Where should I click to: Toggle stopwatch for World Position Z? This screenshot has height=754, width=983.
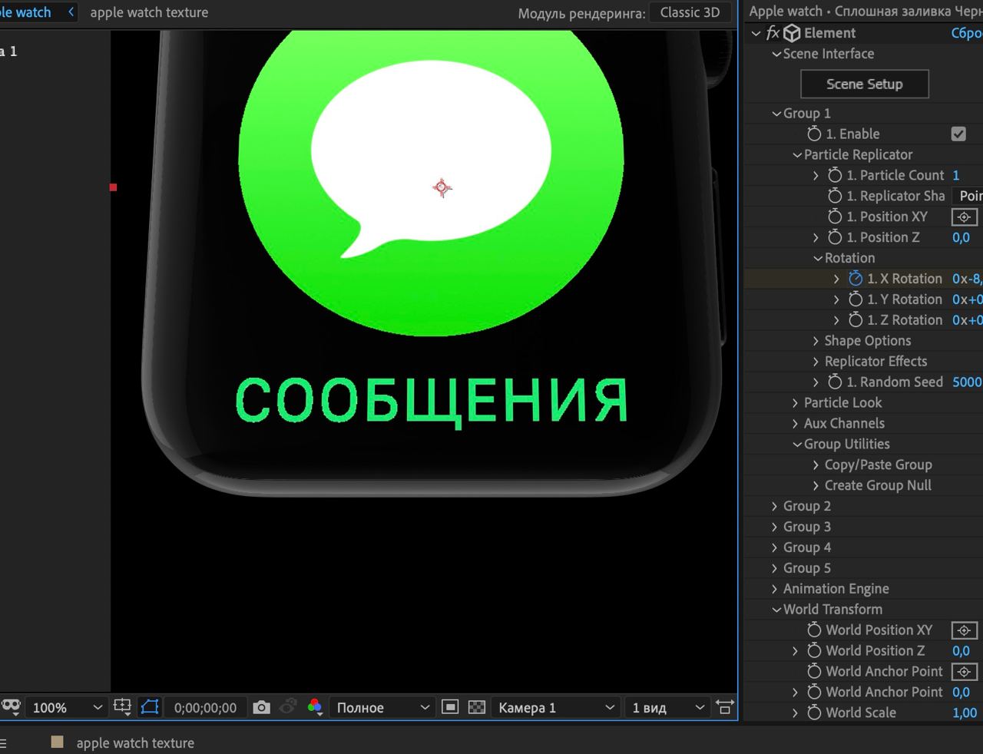tap(815, 650)
